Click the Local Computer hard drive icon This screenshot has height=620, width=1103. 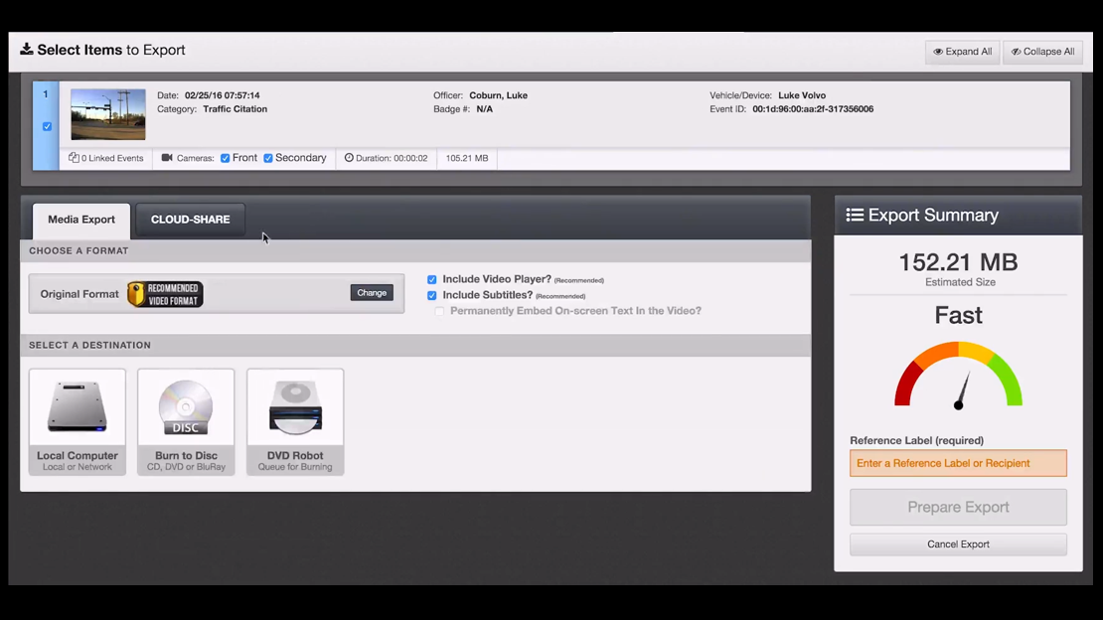[78, 408]
